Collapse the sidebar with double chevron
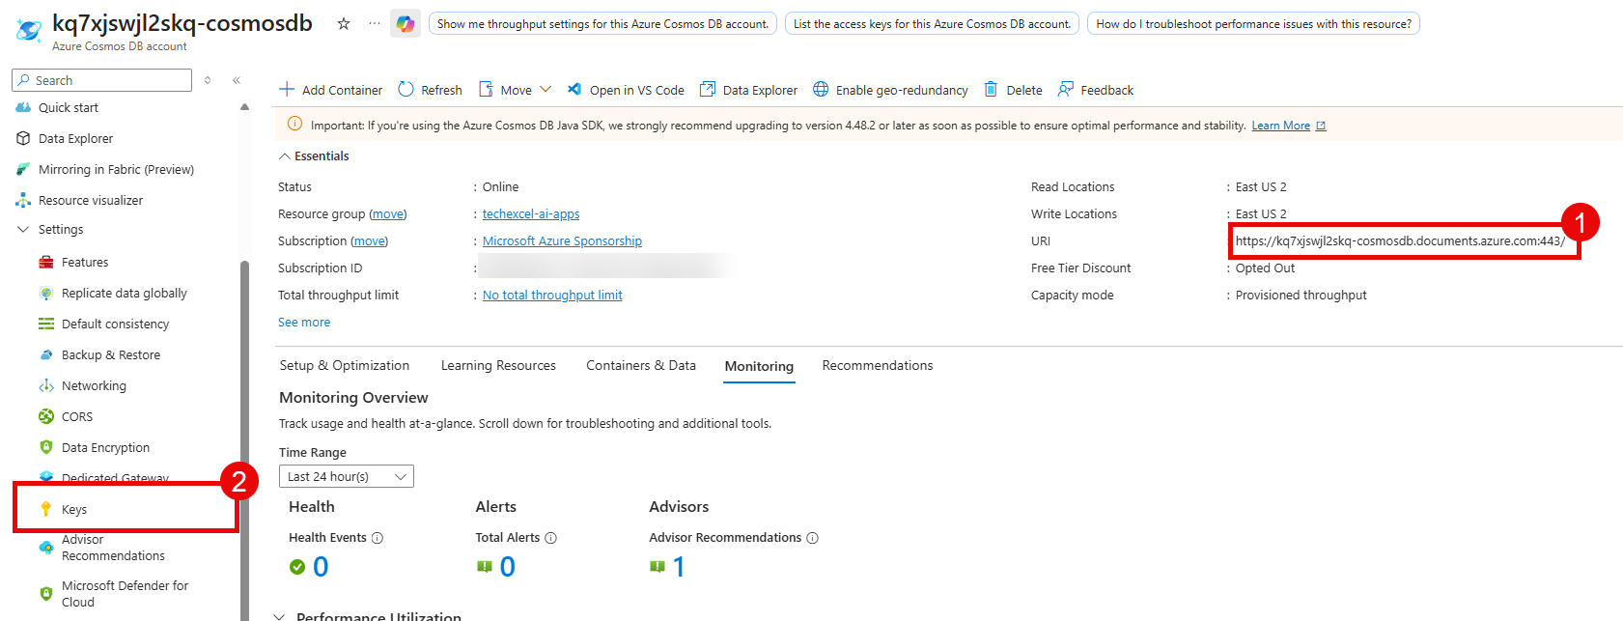The image size is (1623, 621). tap(237, 80)
